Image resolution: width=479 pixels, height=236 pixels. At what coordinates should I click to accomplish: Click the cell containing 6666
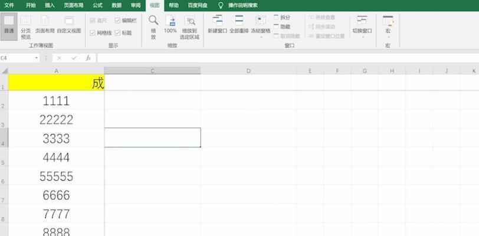coord(56,195)
